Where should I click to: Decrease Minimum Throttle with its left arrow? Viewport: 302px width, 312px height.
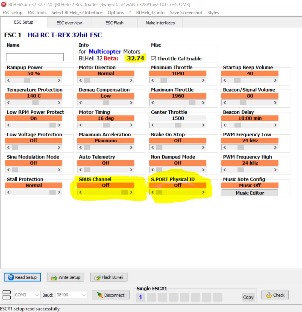click(153, 80)
